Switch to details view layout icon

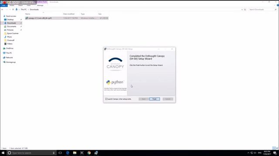(274, 148)
